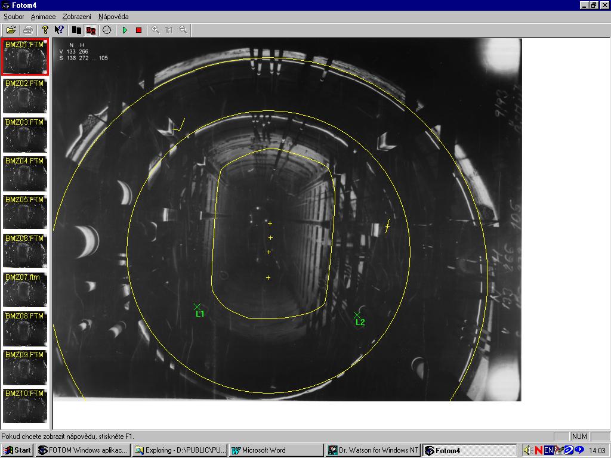Image resolution: width=611 pixels, height=458 pixels.
Task: Click the circle toolbar icon
Action: tap(107, 30)
